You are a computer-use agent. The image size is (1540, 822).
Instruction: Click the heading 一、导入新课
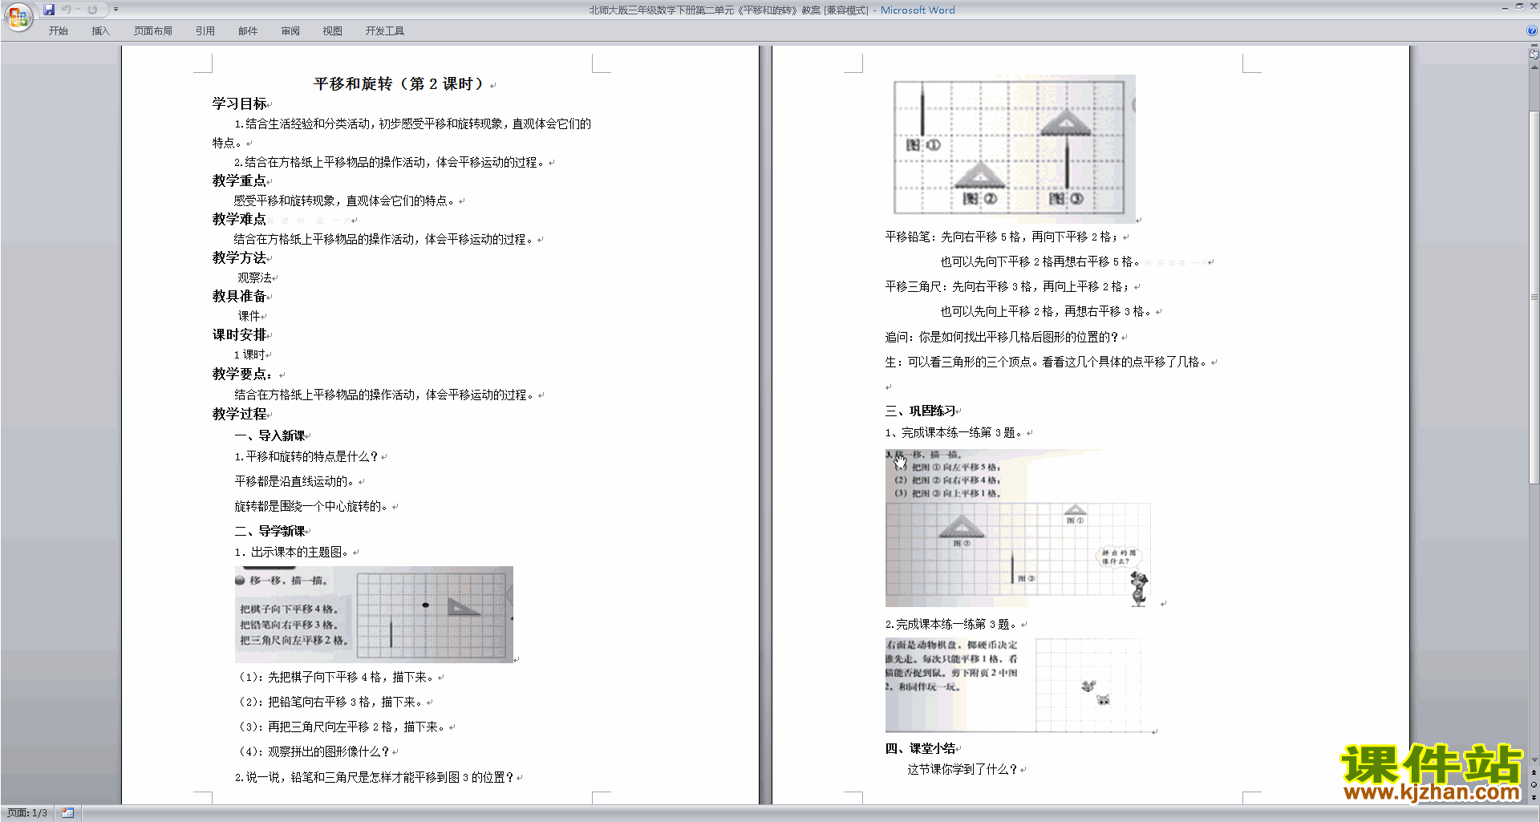pyautogui.click(x=269, y=436)
